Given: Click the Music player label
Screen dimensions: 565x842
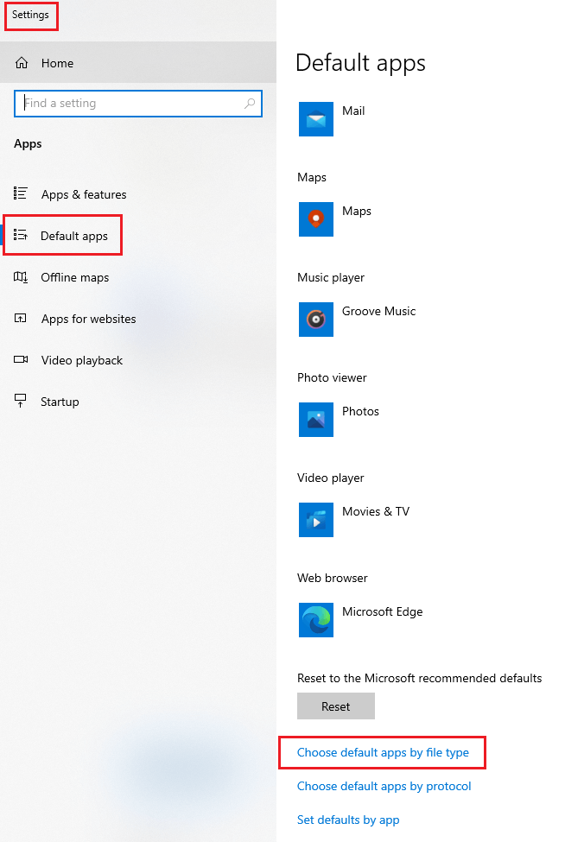Looking at the screenshot, I should pos(331,277).
